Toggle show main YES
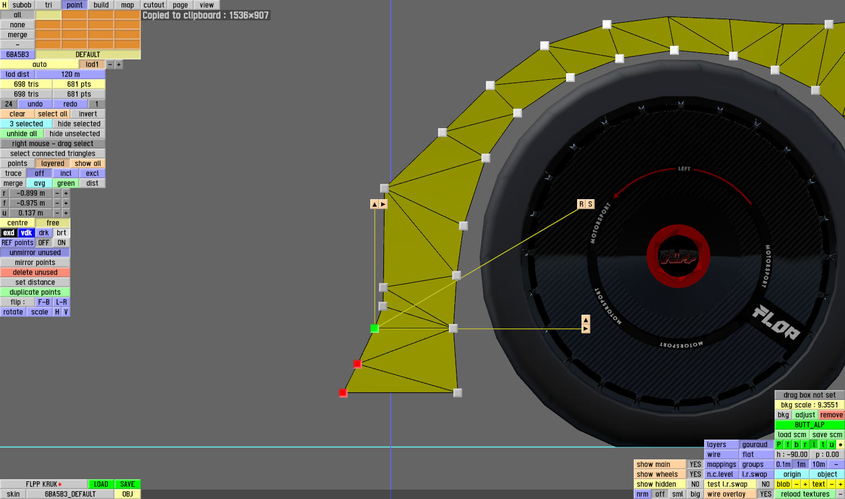The image size is (845, 499). 695,464
